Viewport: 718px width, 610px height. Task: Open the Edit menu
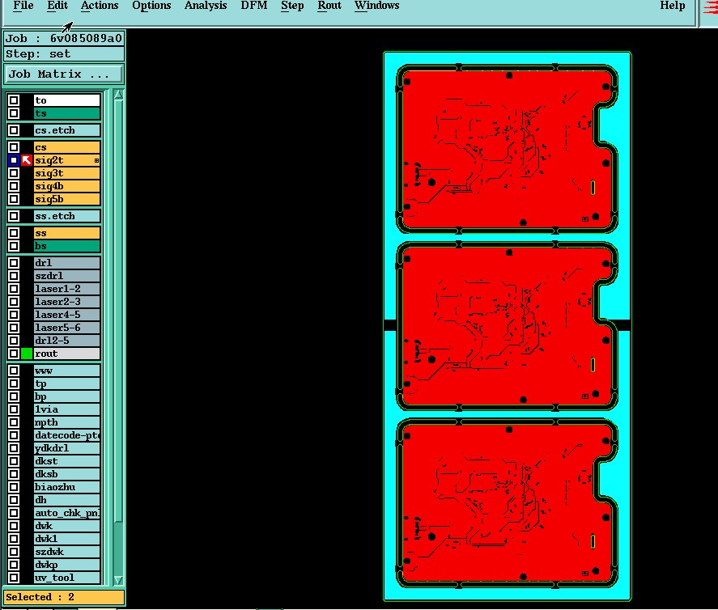click(x=57, y=6)
